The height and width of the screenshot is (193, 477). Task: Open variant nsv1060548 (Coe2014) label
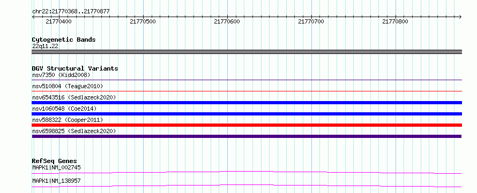point(64,109)
